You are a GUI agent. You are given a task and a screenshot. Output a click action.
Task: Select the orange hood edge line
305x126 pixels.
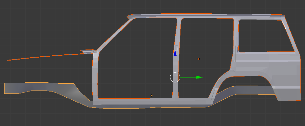(x=46, y=57)
